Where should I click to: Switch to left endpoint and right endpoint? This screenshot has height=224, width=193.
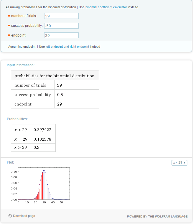[x=67, y=47]
